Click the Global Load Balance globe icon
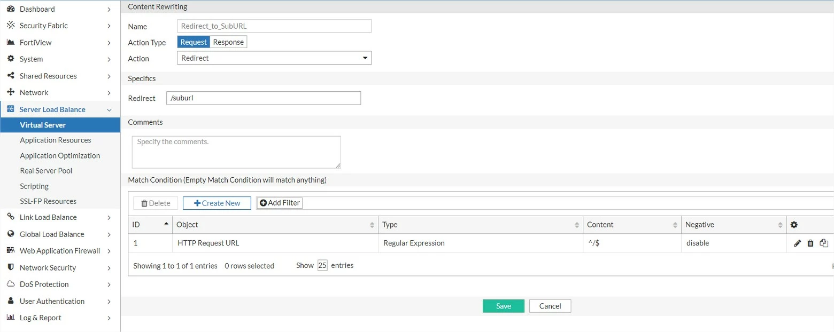Screen dimensions: 834x332 11,234
